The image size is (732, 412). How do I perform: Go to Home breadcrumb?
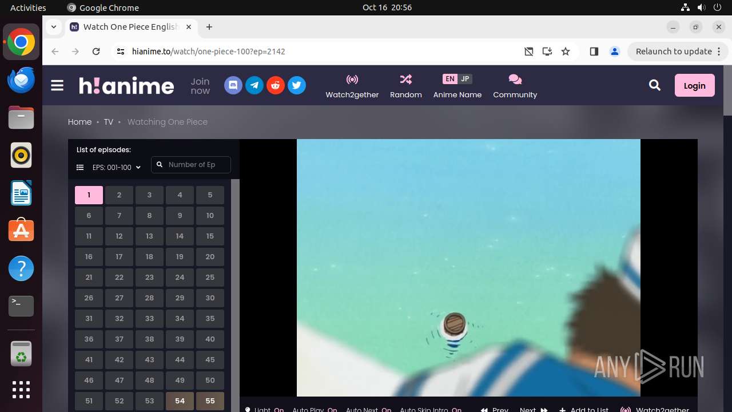coord(79,122)
